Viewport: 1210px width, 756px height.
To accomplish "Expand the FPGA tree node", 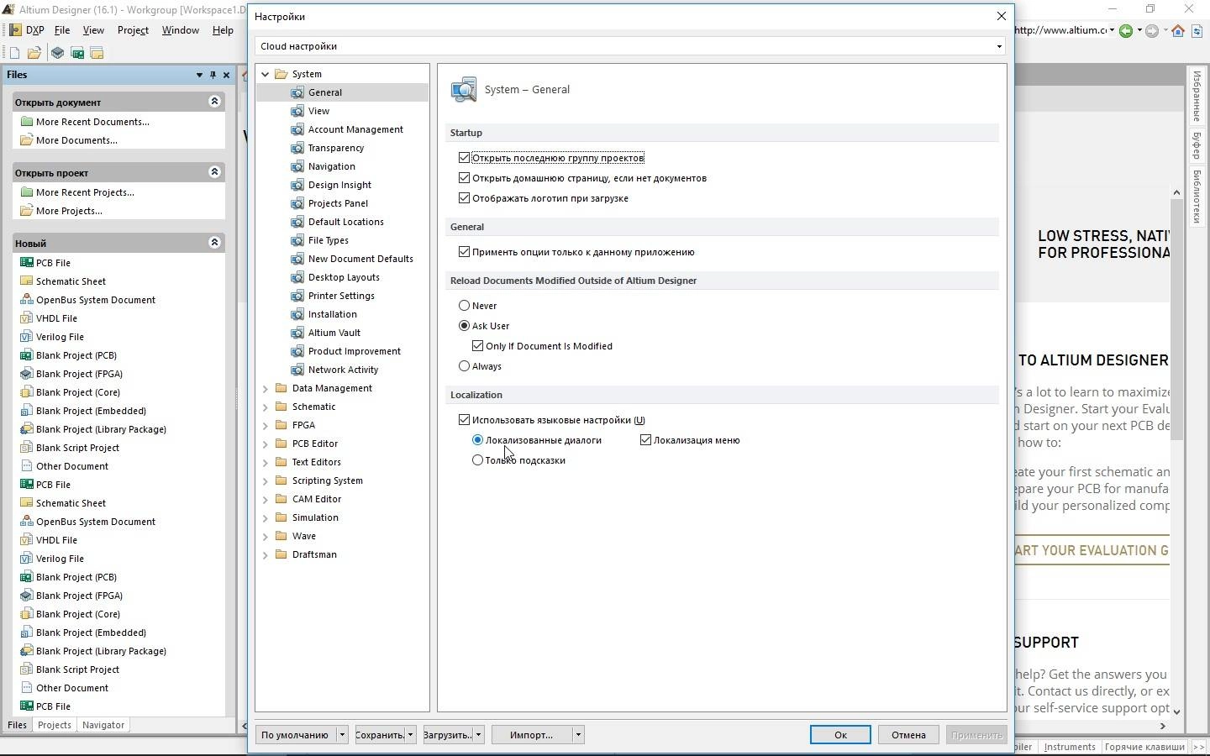I will 266,425.
